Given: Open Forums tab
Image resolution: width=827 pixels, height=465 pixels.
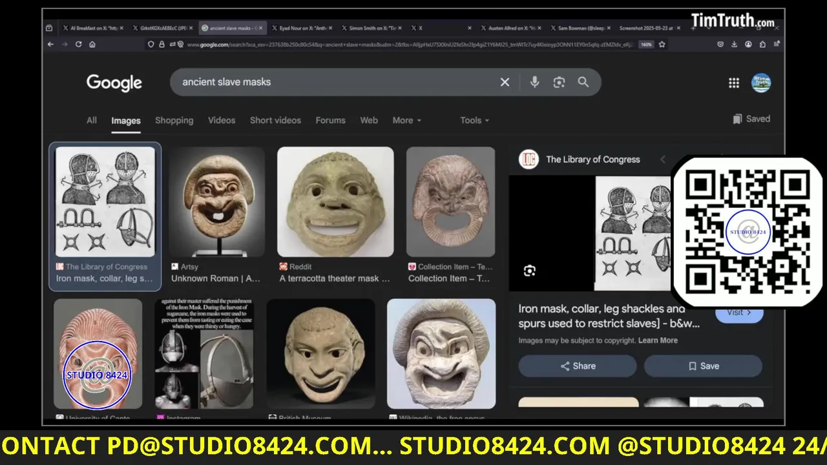Looking at the screenshot, I should [x=330, y=120].
